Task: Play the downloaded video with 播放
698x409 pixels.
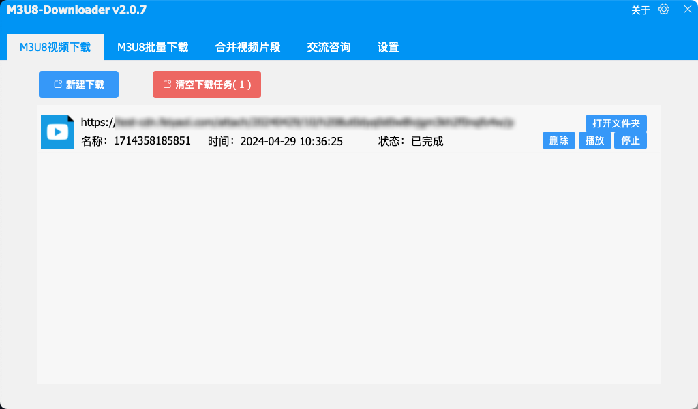Action: 594,140
